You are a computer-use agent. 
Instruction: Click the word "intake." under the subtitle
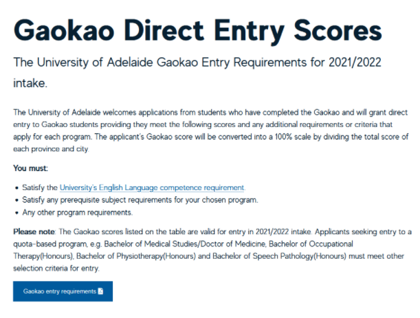[30, 83]
